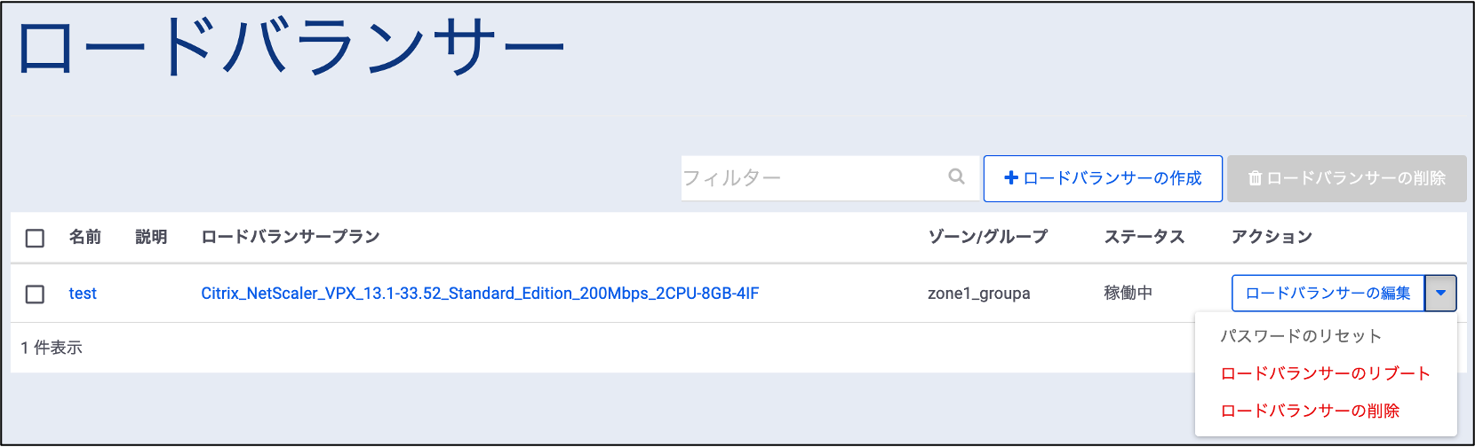Click the ロードバランサープラン column header
This screenshot has height=447, width=1475.
(x=291, y=237)
